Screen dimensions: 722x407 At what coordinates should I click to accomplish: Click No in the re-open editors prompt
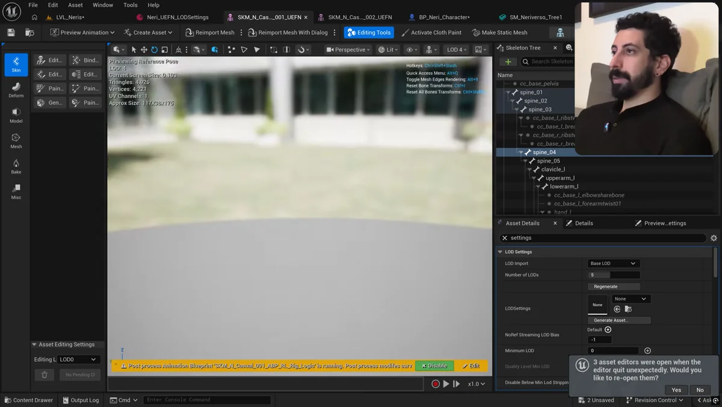coord(700,390)
